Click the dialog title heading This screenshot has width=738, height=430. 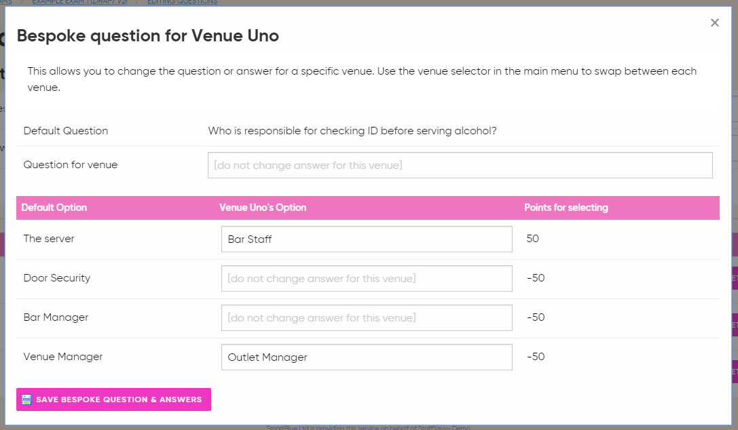[147, 36]
